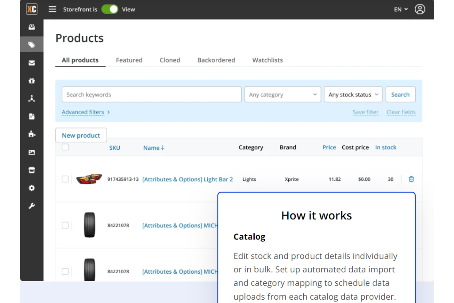Click the wrench tools icon in sidebar

pyautogui.click(x=32, y=206)
